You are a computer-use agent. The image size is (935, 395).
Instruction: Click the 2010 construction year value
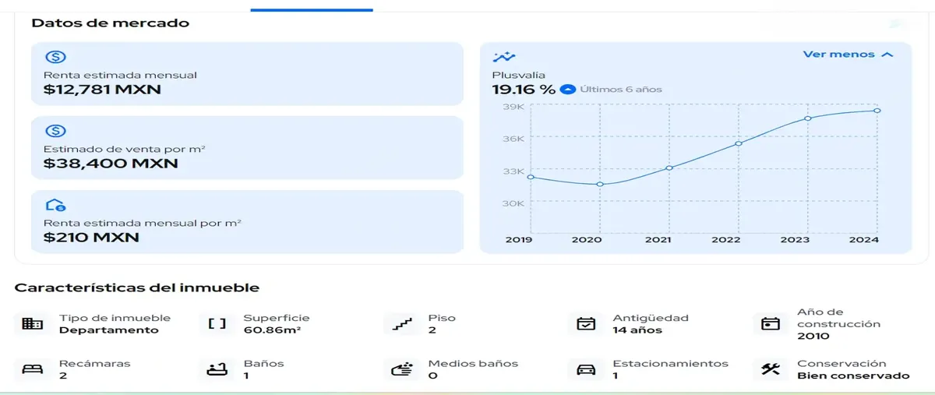pyautogui.click(x=813, y=337)
